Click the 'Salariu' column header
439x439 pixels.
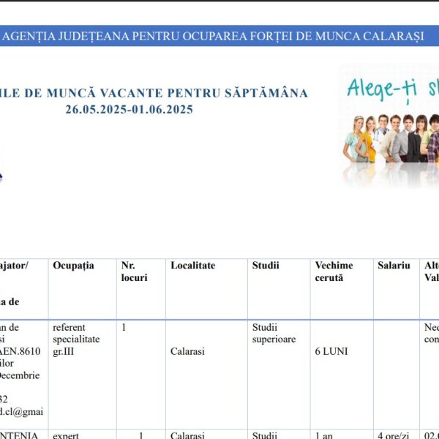tap(394, 266)
